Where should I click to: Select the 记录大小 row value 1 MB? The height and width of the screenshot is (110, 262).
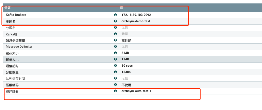point(125,59)
